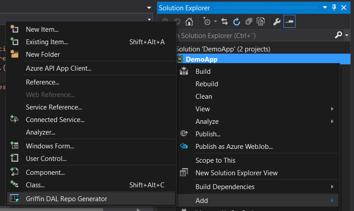
Task: Toggle Show All Files icon
Action: point(261,21)
